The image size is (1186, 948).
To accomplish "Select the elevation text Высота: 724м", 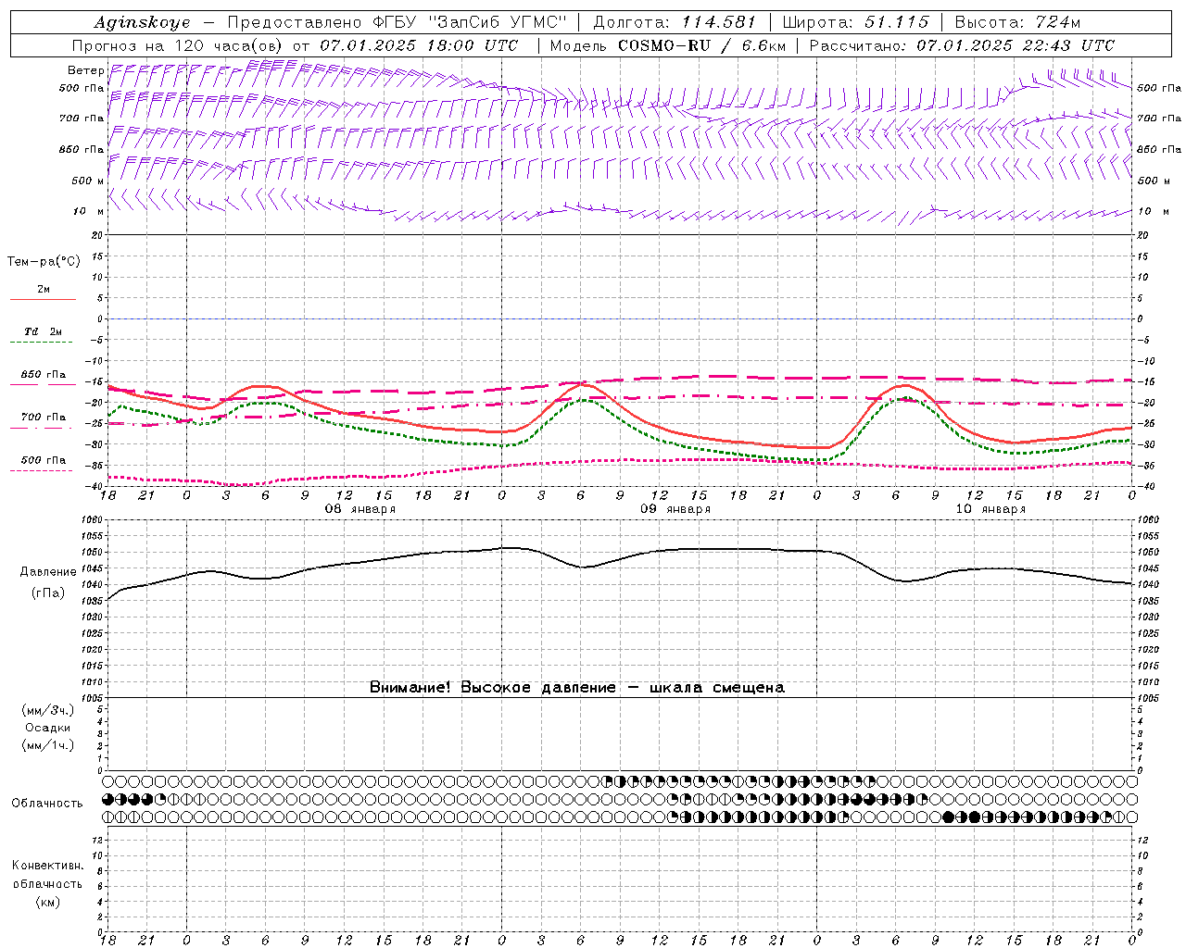I will tap(1017, 22).
